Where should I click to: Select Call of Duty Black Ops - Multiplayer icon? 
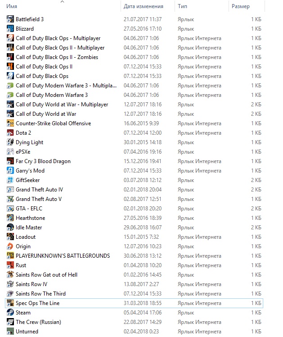(x=10, y=38)
